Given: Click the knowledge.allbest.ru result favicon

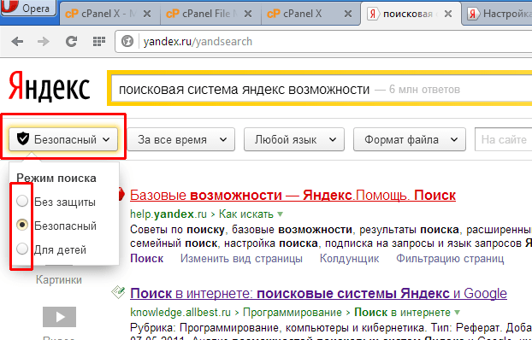Looking at the screenshot, I should [x=118, y=292].
